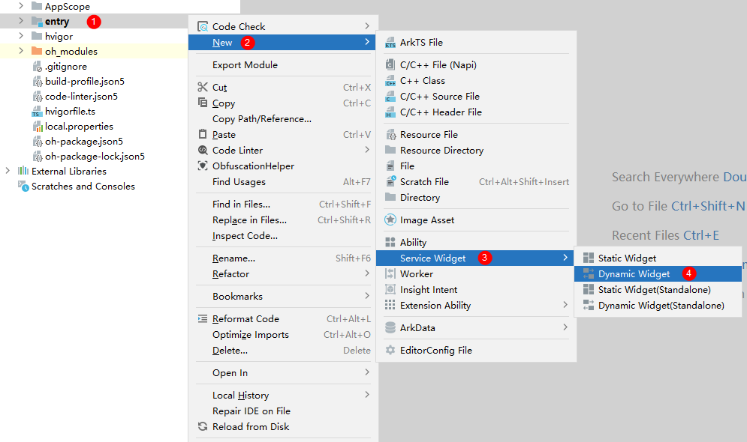Choose Dynamic Widget from the Service Widget submenu

pyautogui.click(x=634, y=274)
